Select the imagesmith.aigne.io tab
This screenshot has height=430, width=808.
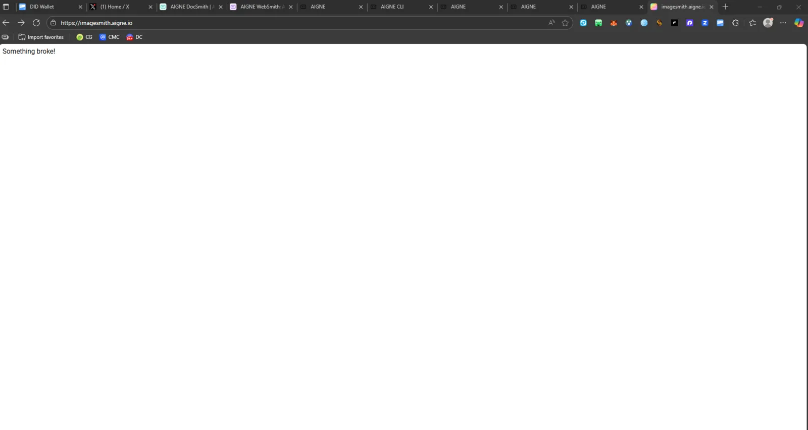[x=683, y=7]
